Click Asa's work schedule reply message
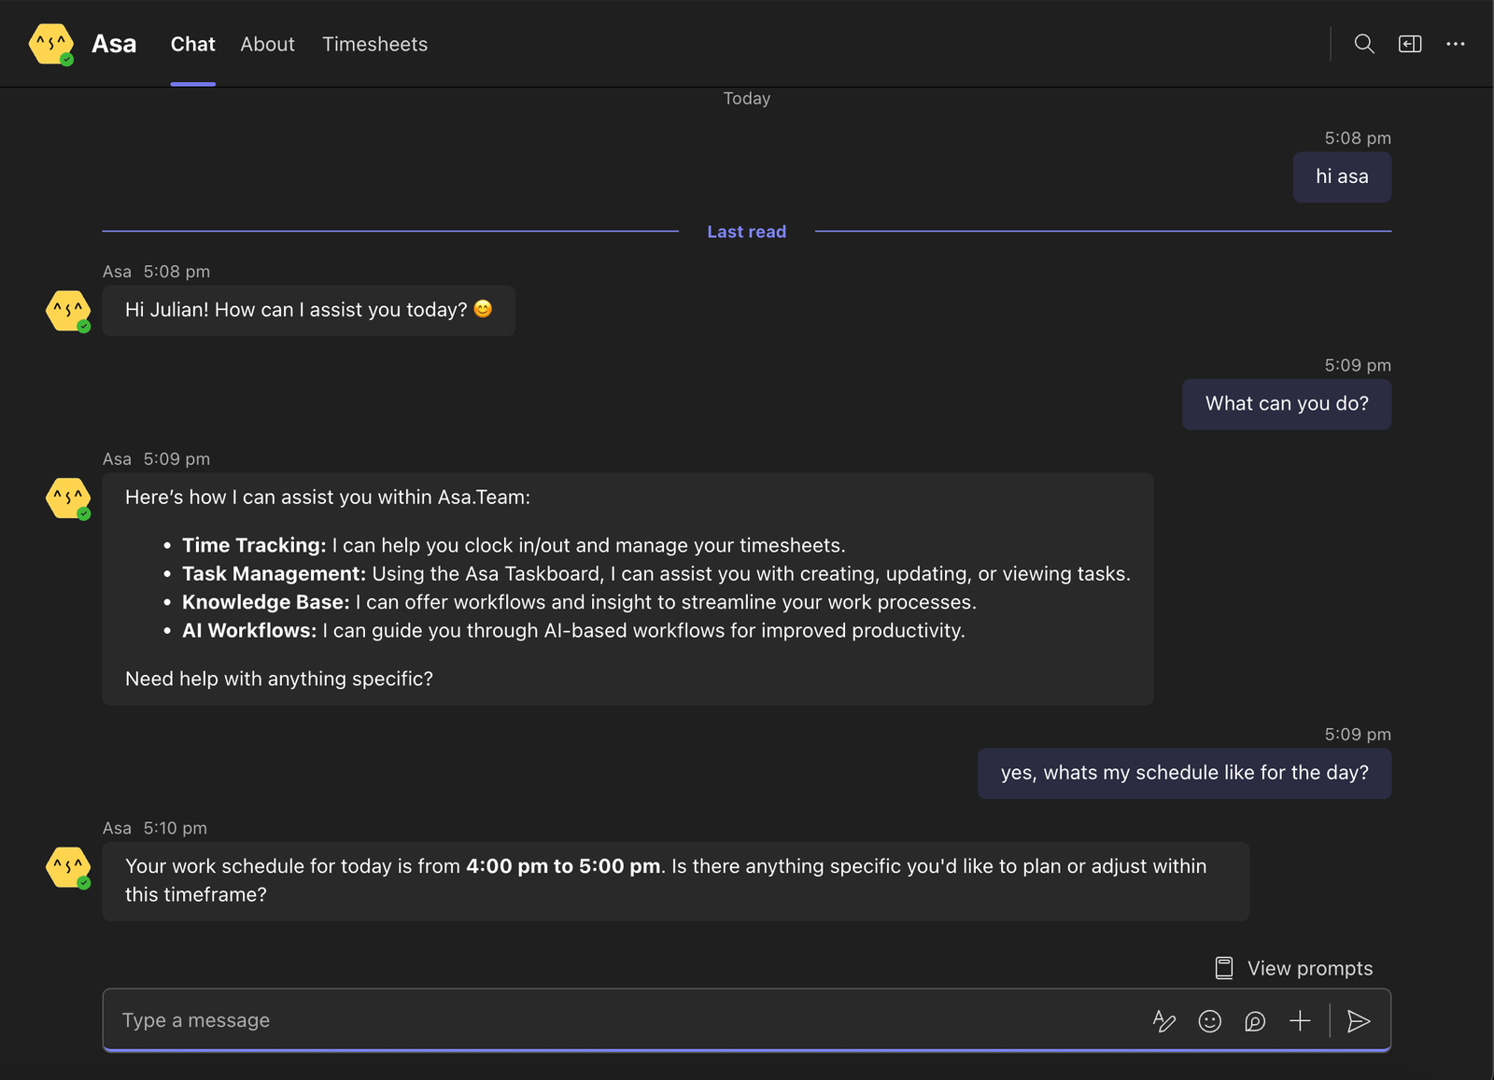This screenshot has height=1080, width=1494. (x=676, y=880)
